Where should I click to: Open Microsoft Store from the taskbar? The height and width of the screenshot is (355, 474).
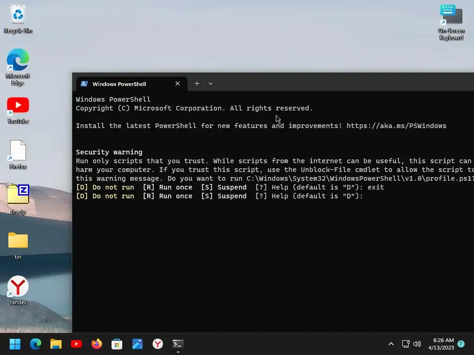[x=117, y=344]
